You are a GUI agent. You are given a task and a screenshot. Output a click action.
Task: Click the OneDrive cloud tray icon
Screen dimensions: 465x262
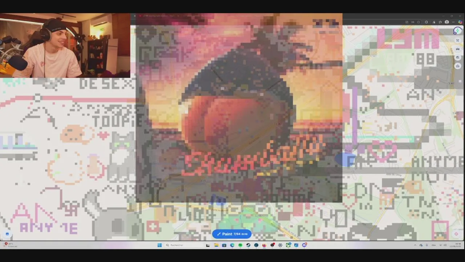(421, 245)
